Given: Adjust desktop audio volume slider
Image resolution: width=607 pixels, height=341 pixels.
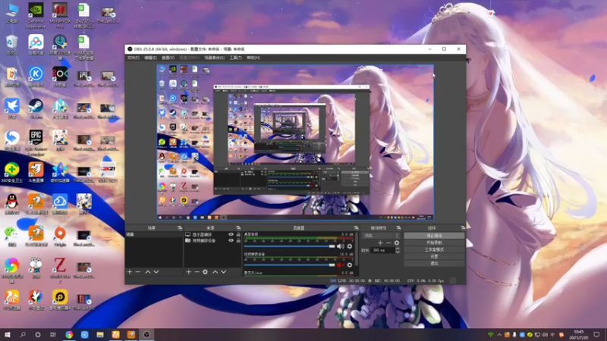Looking at the screenshot, I should 289,246.
